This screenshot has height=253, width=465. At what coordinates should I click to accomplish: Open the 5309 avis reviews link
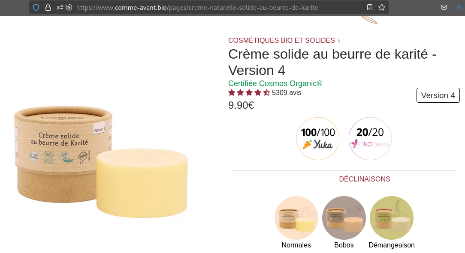(287, 92)
